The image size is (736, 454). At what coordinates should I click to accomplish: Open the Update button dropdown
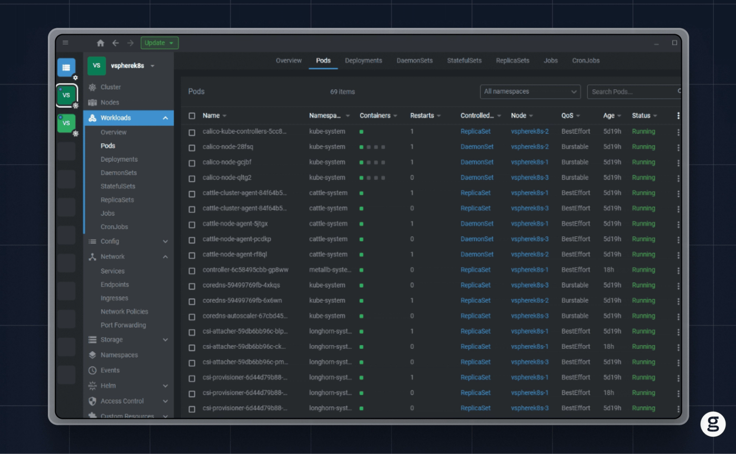click(x=160, y=43)
